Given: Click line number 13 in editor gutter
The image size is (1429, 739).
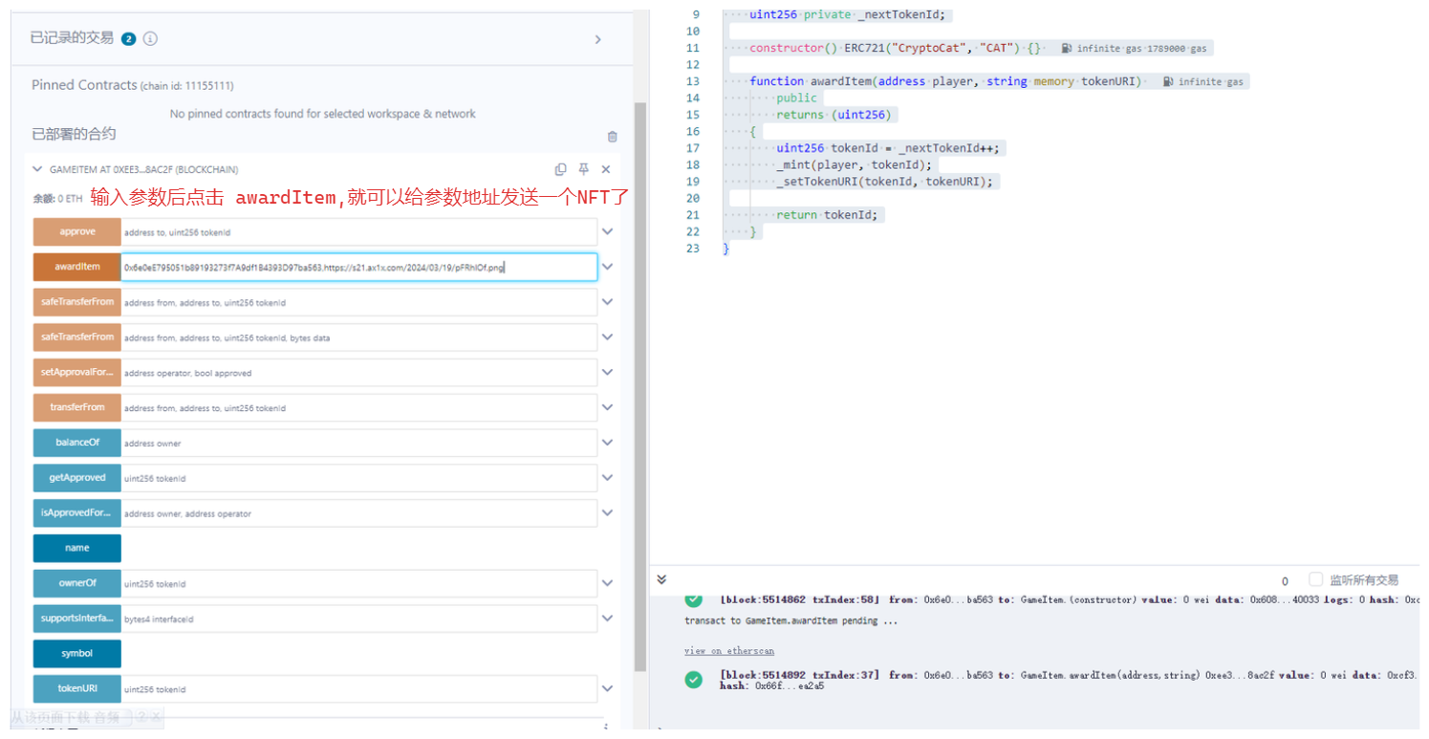Looking at the screenshot, I should click(693, 81).
